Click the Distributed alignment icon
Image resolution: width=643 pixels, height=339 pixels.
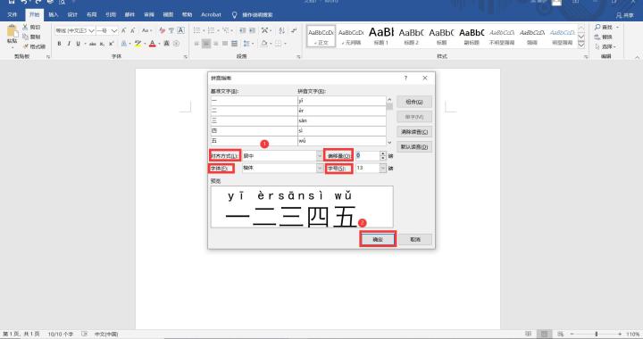coord(235,44)
